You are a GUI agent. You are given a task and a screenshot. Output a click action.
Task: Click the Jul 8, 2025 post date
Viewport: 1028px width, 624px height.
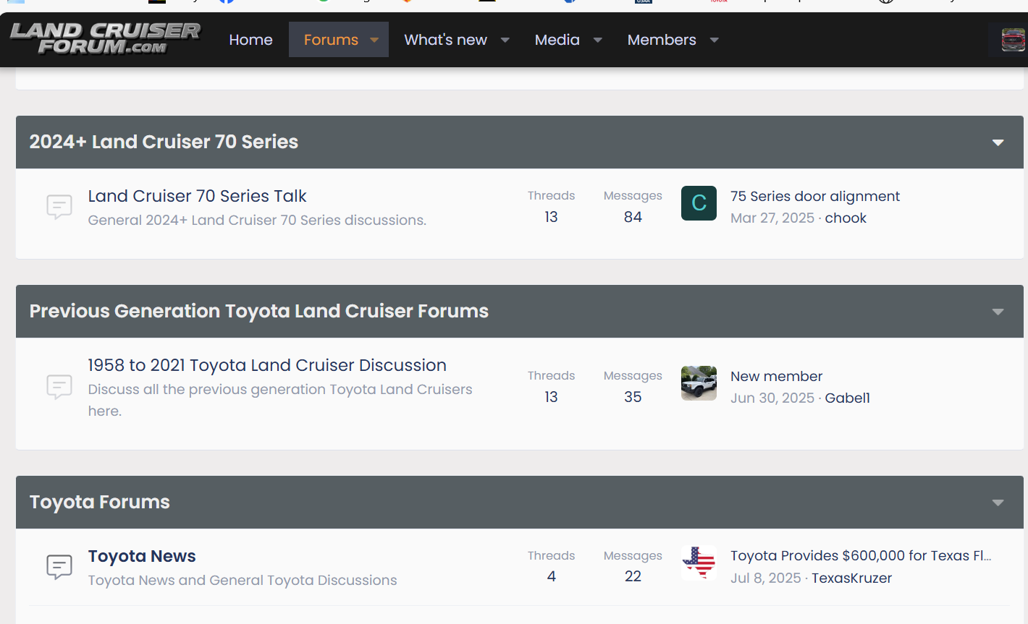click(x=765, y=578)
